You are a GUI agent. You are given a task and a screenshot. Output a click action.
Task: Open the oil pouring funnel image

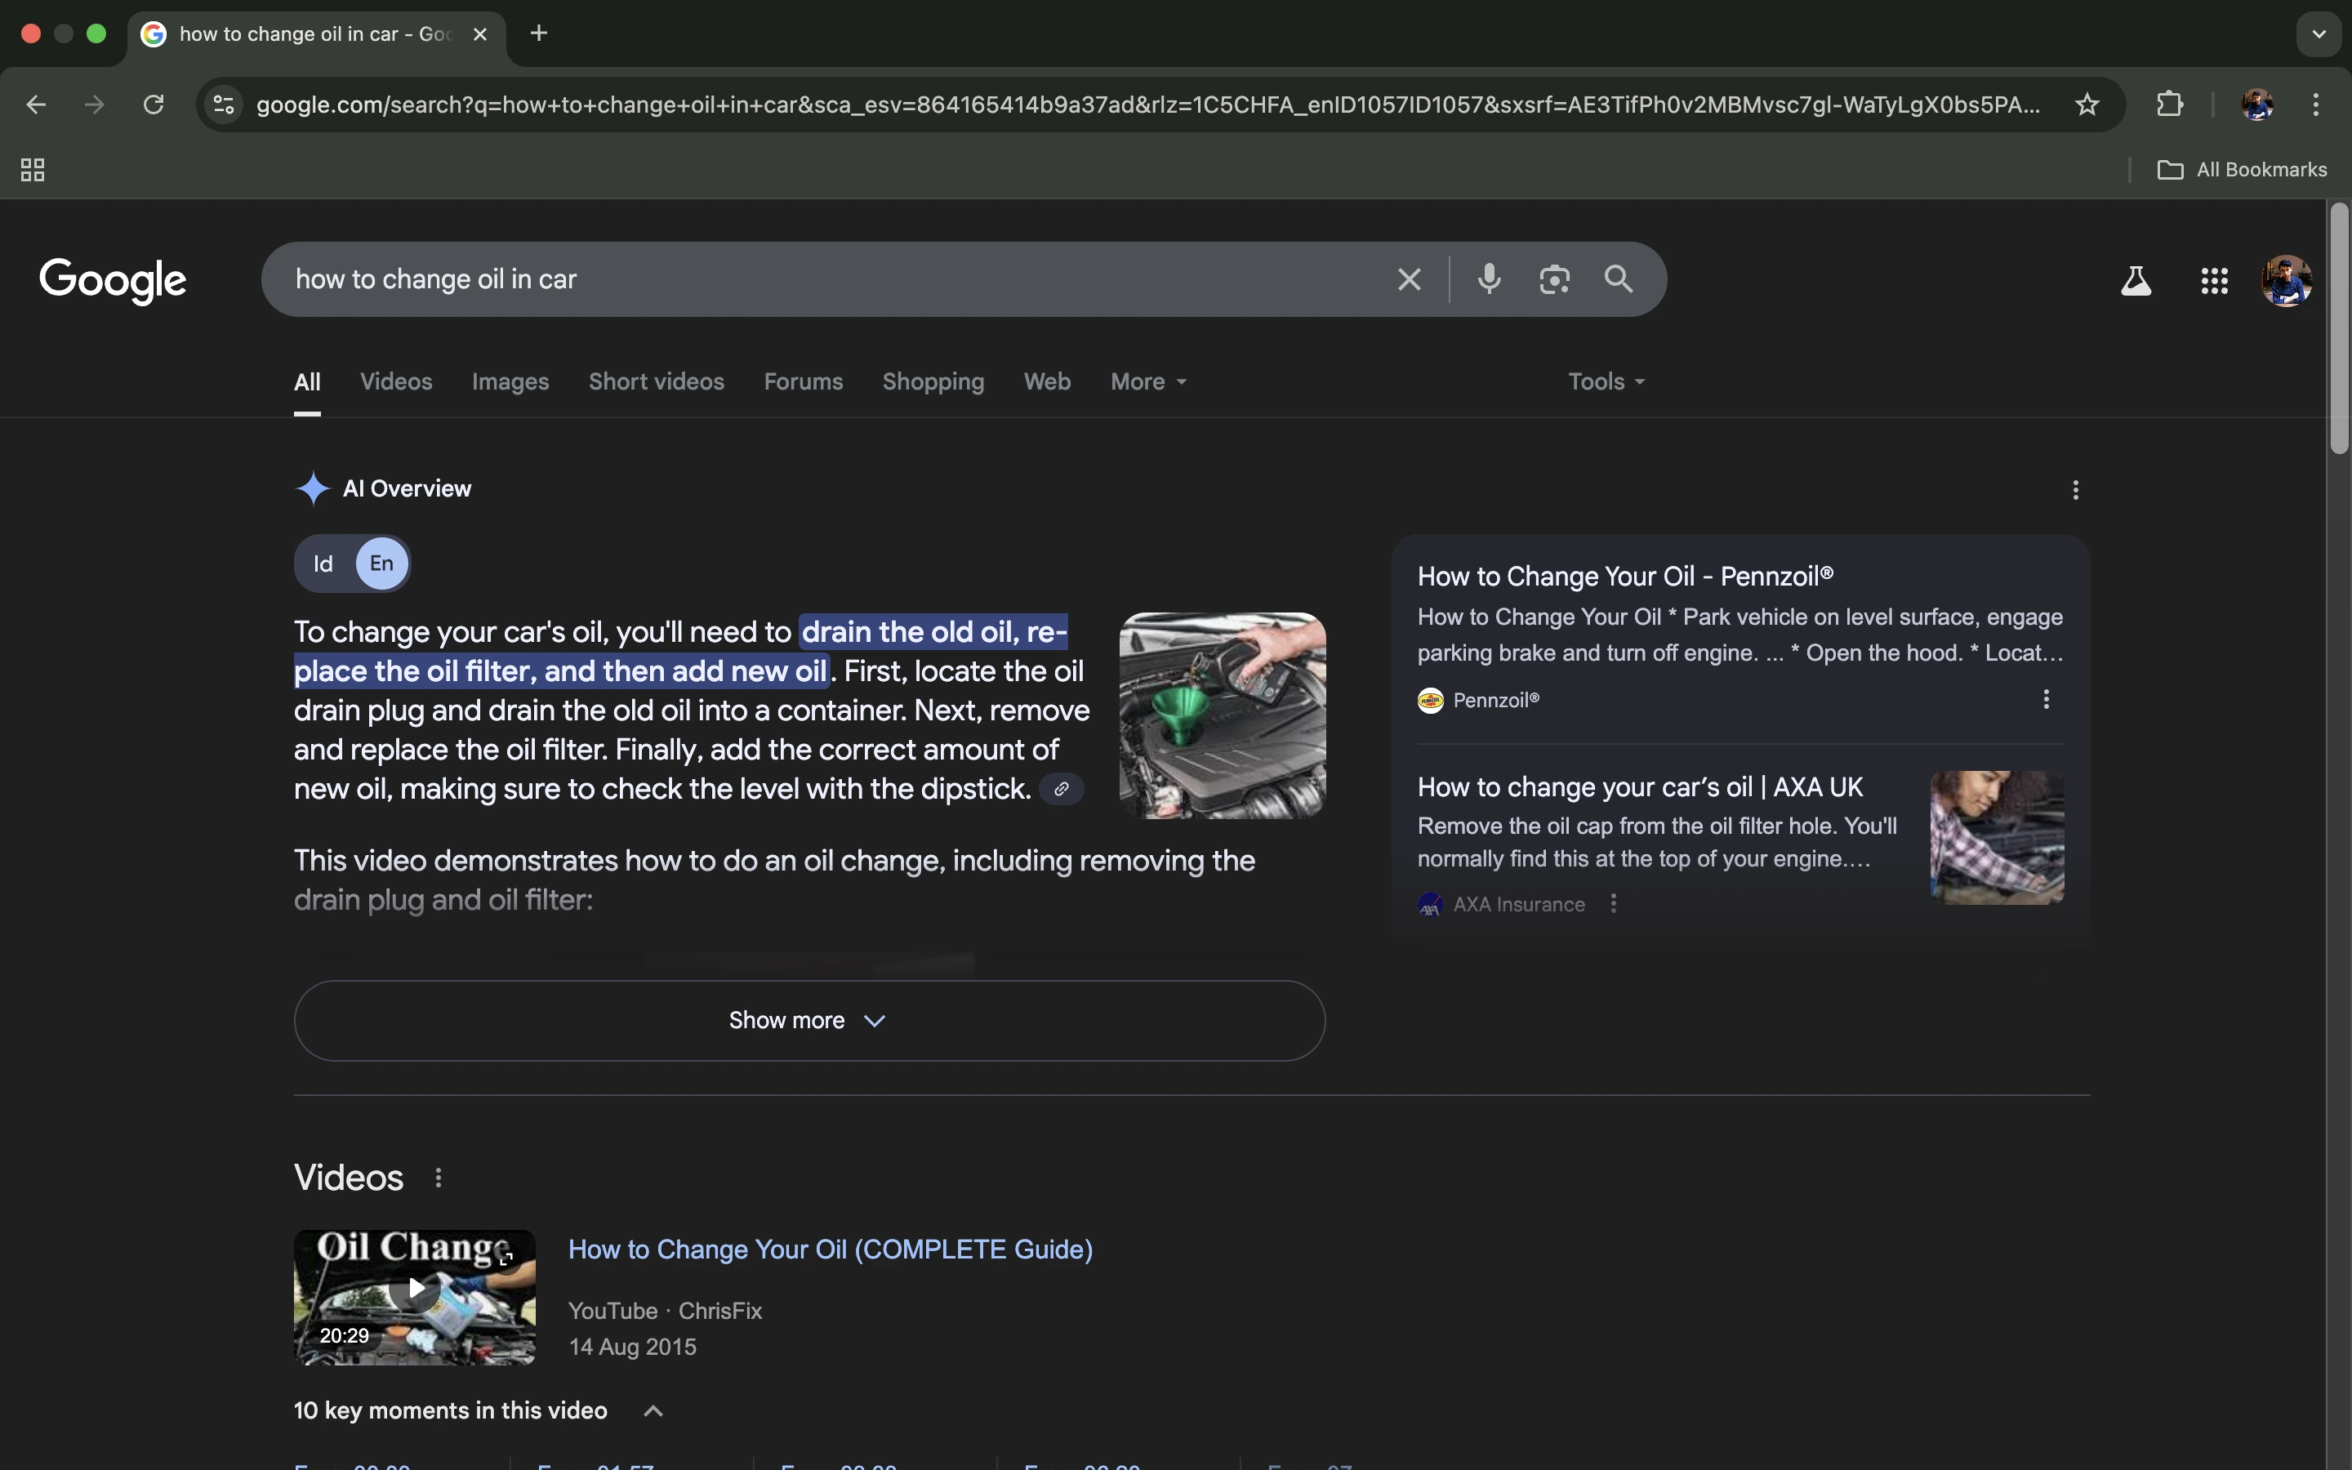tap(1222, 715)
